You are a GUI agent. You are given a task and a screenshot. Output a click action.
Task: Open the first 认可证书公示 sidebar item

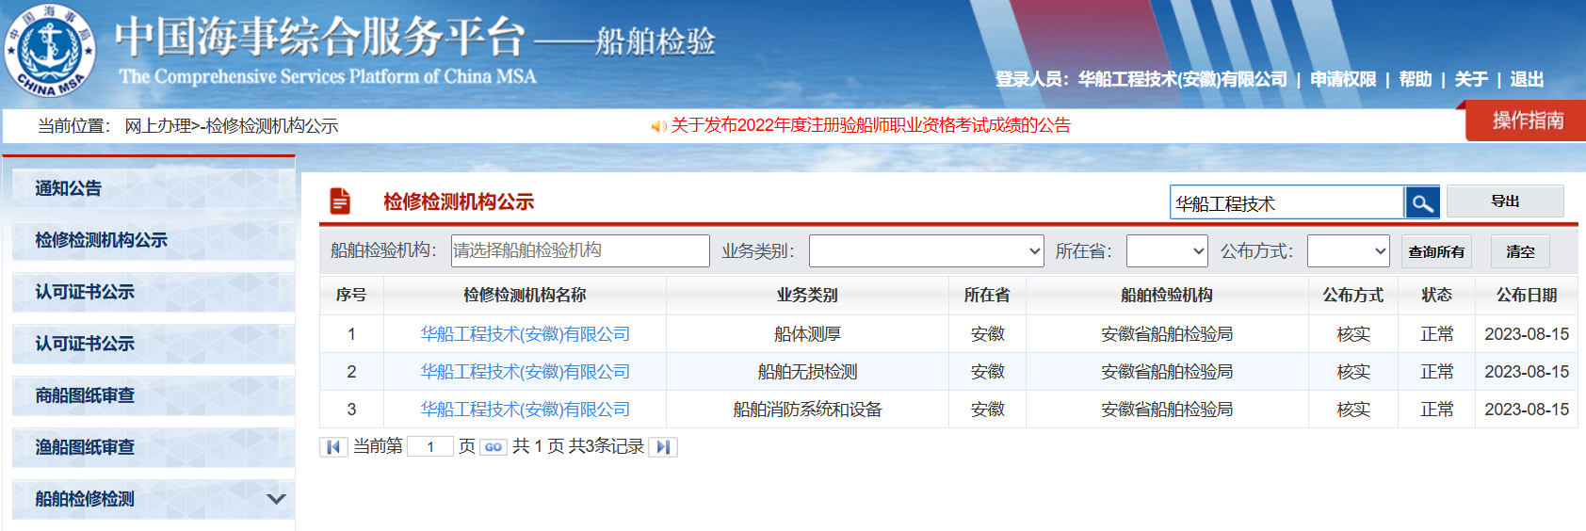pyautogui.click(x=154, y=292)
